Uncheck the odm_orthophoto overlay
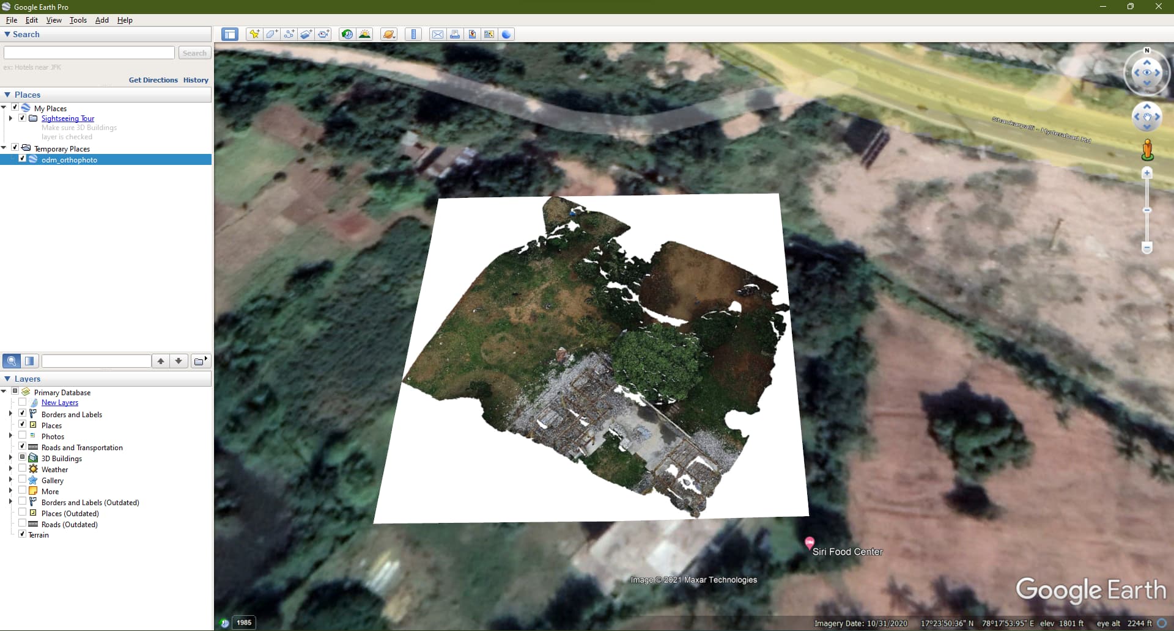Image resolution: width=1174 pixels, height=631 pixels. tap(23, 159)
